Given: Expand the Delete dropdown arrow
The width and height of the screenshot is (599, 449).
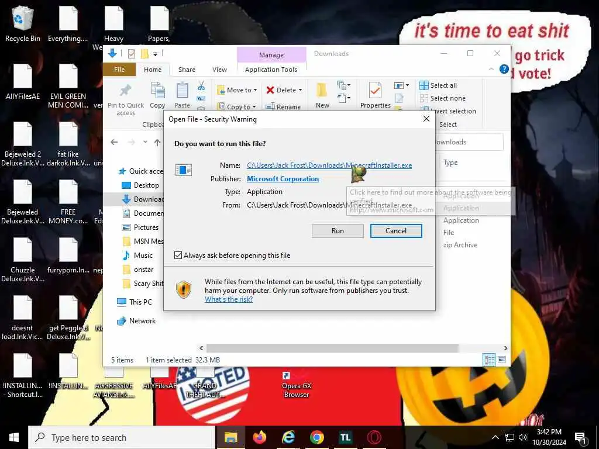Looking at the screenshot, I should 300,90.
